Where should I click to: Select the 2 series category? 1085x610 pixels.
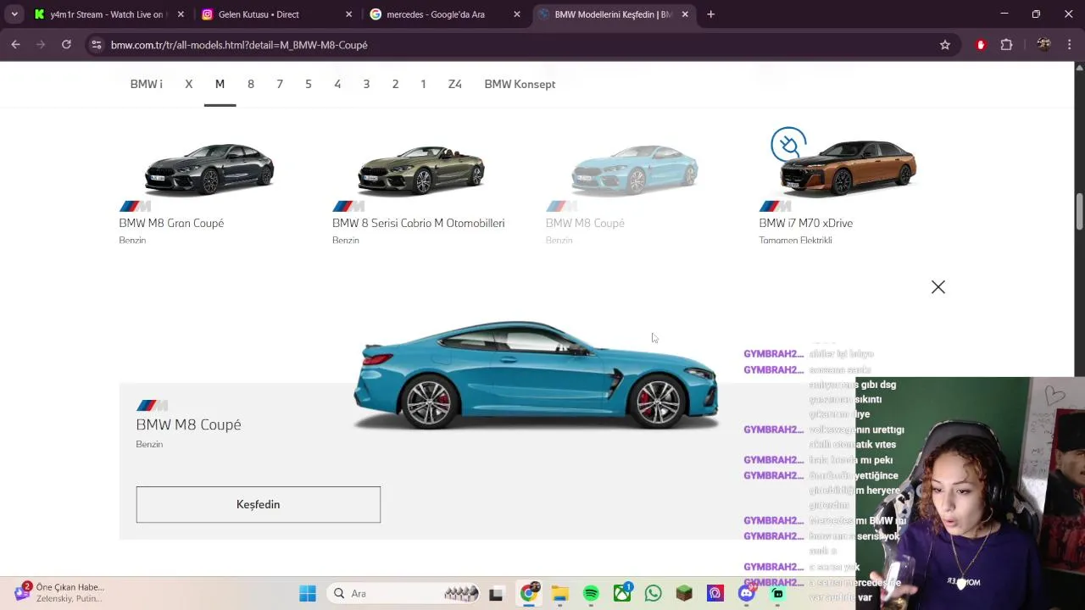395,84
